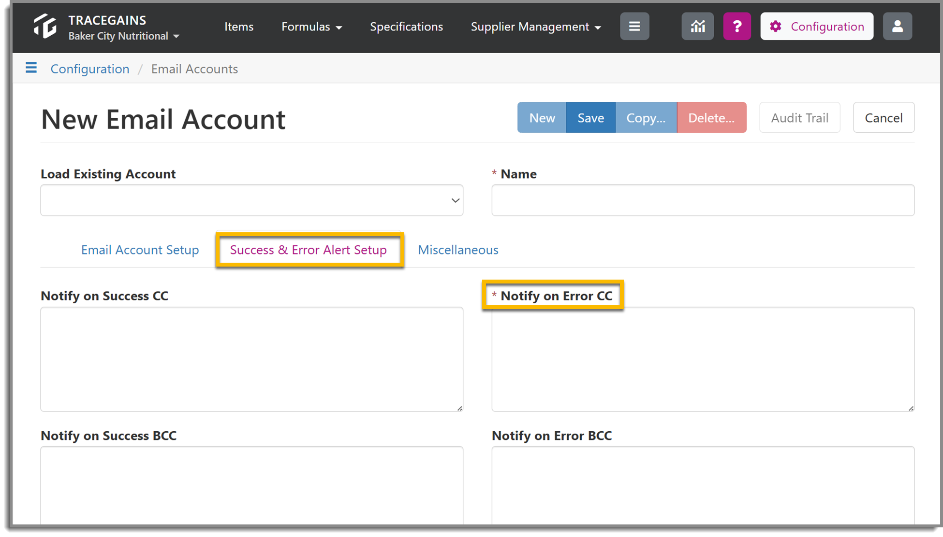Click the Delete... button
Image resolution: width=943 pixels, height=537 pixels.
point(711,117)
